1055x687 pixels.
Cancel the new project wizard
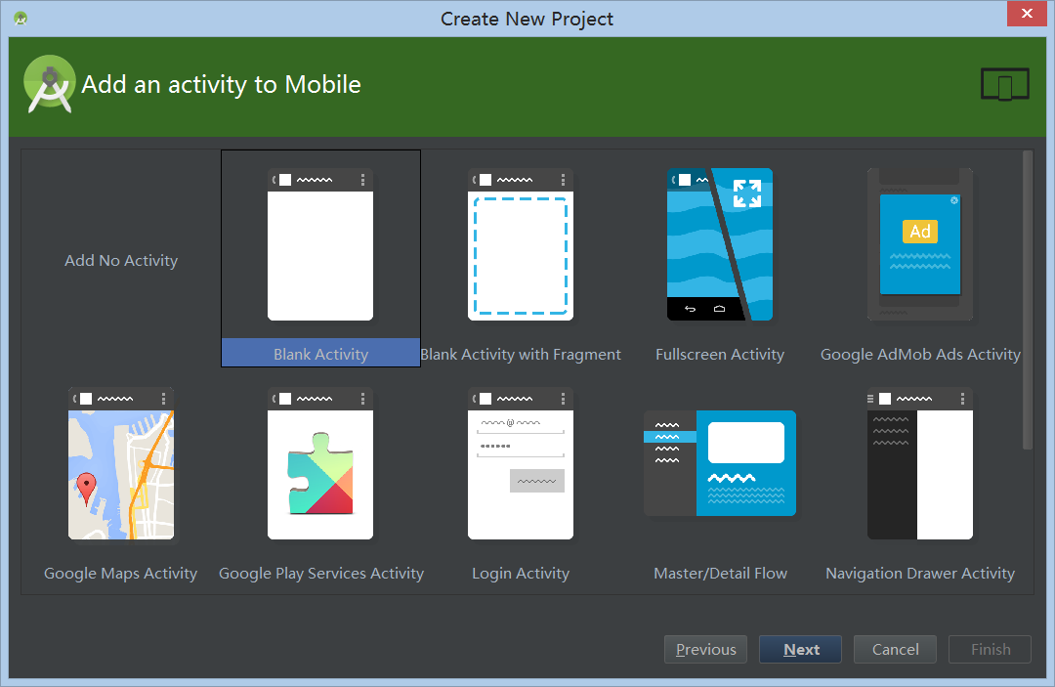click(896, 649)
